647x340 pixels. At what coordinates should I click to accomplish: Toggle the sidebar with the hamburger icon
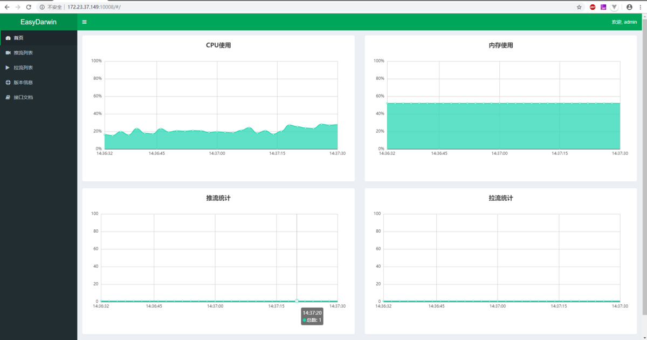(84, 22)
